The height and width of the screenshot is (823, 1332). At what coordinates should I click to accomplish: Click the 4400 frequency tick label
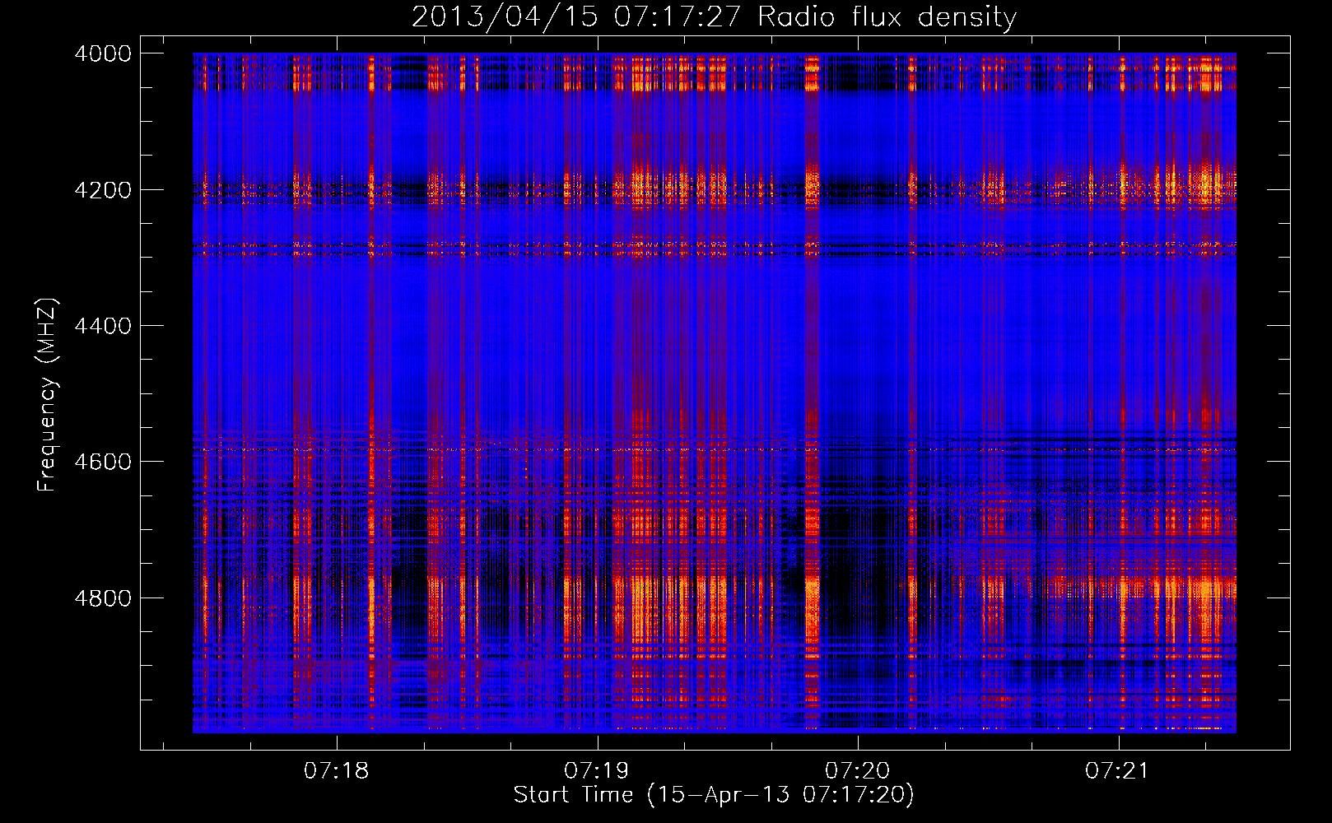[x=103, y=326]
